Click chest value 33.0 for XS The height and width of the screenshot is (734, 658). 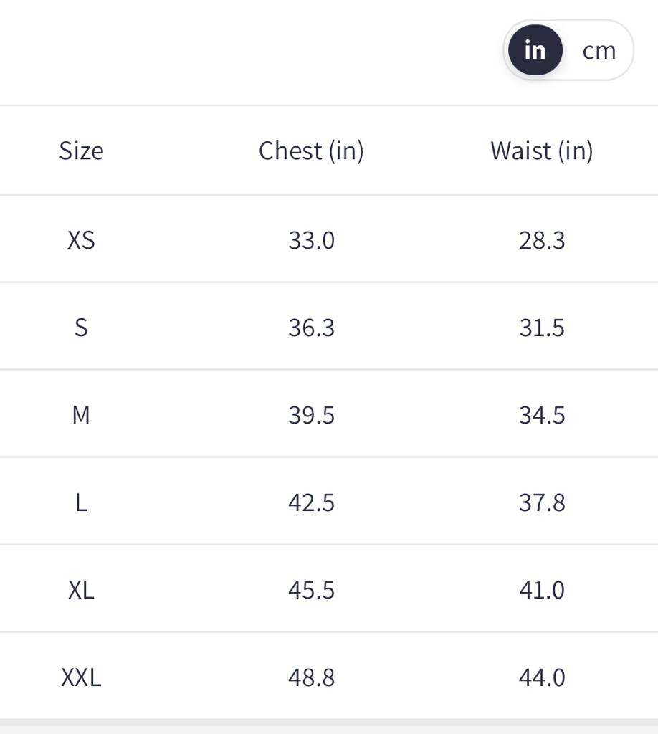pos(311,239)
